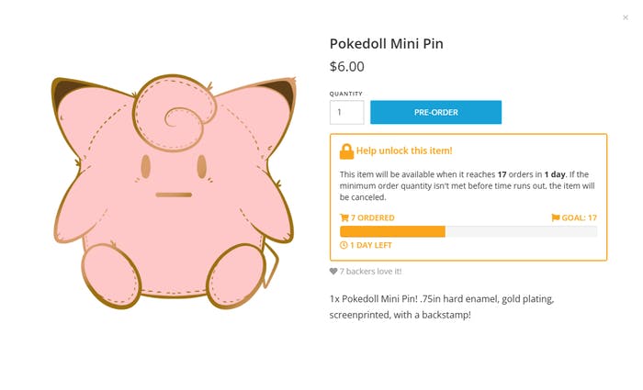
Task: Click the goal flag icon
Action: click(555, 217)
